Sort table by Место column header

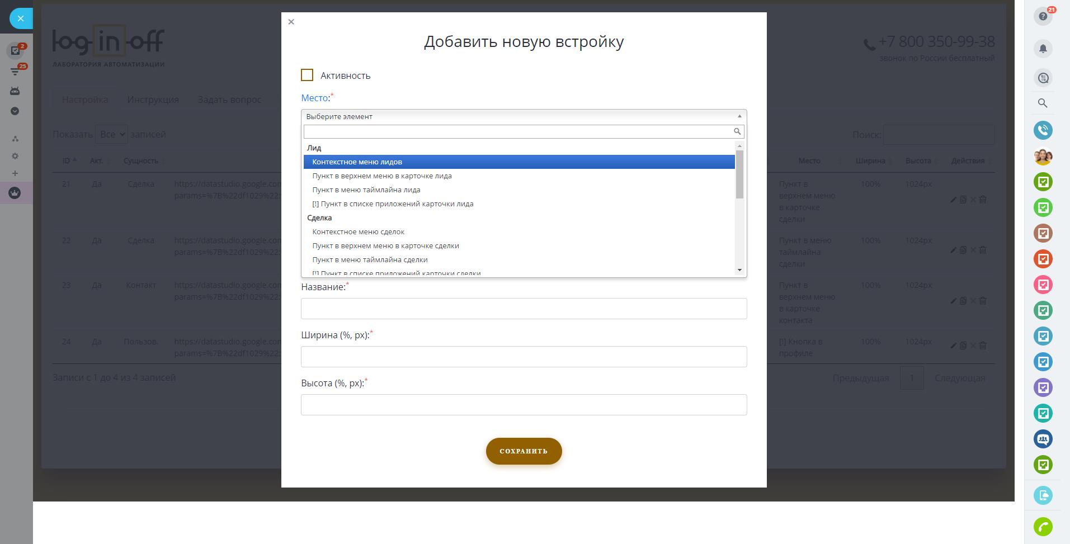(809, 160)
